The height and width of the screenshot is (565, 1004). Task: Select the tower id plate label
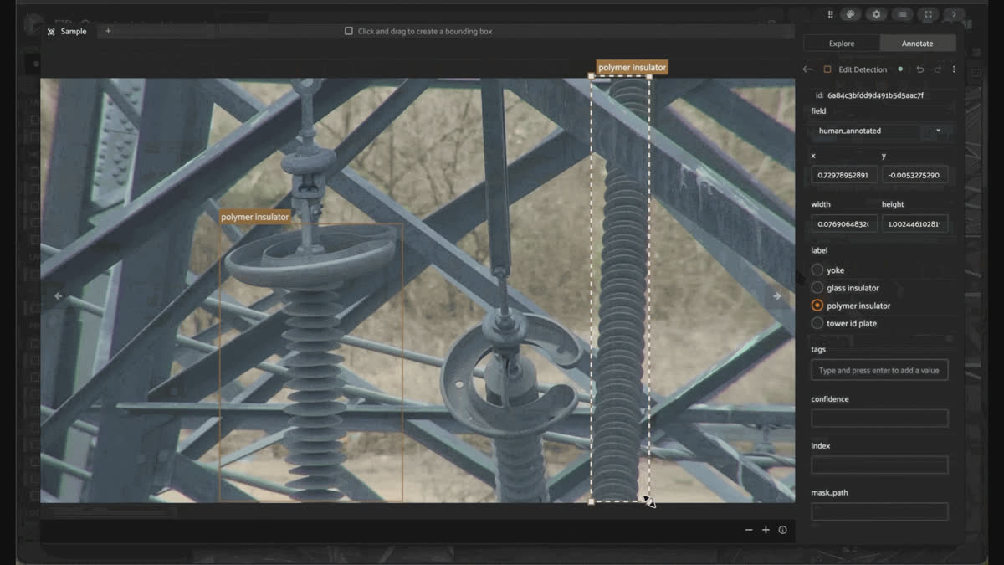817,323
